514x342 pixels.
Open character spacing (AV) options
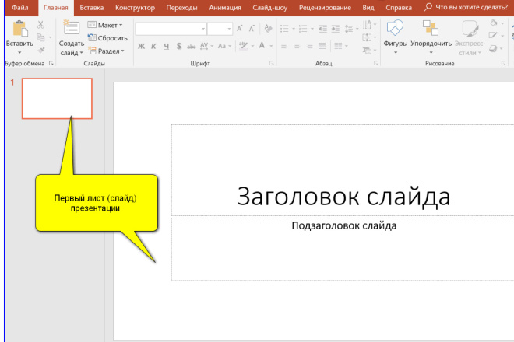[x=206, y=46]
